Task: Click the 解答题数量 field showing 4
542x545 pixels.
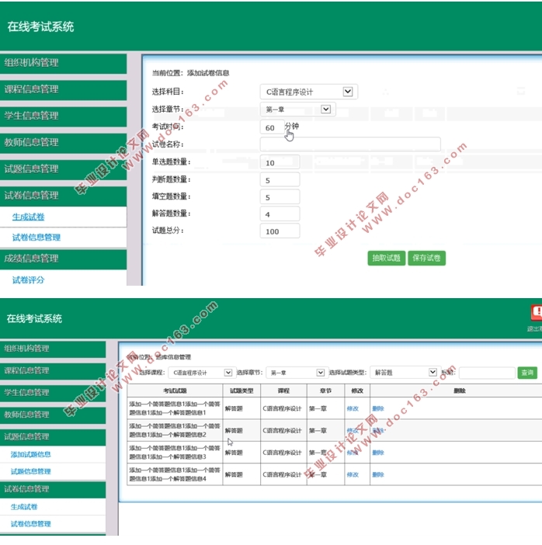Action: pyautogui.click(x=280, y=213)
